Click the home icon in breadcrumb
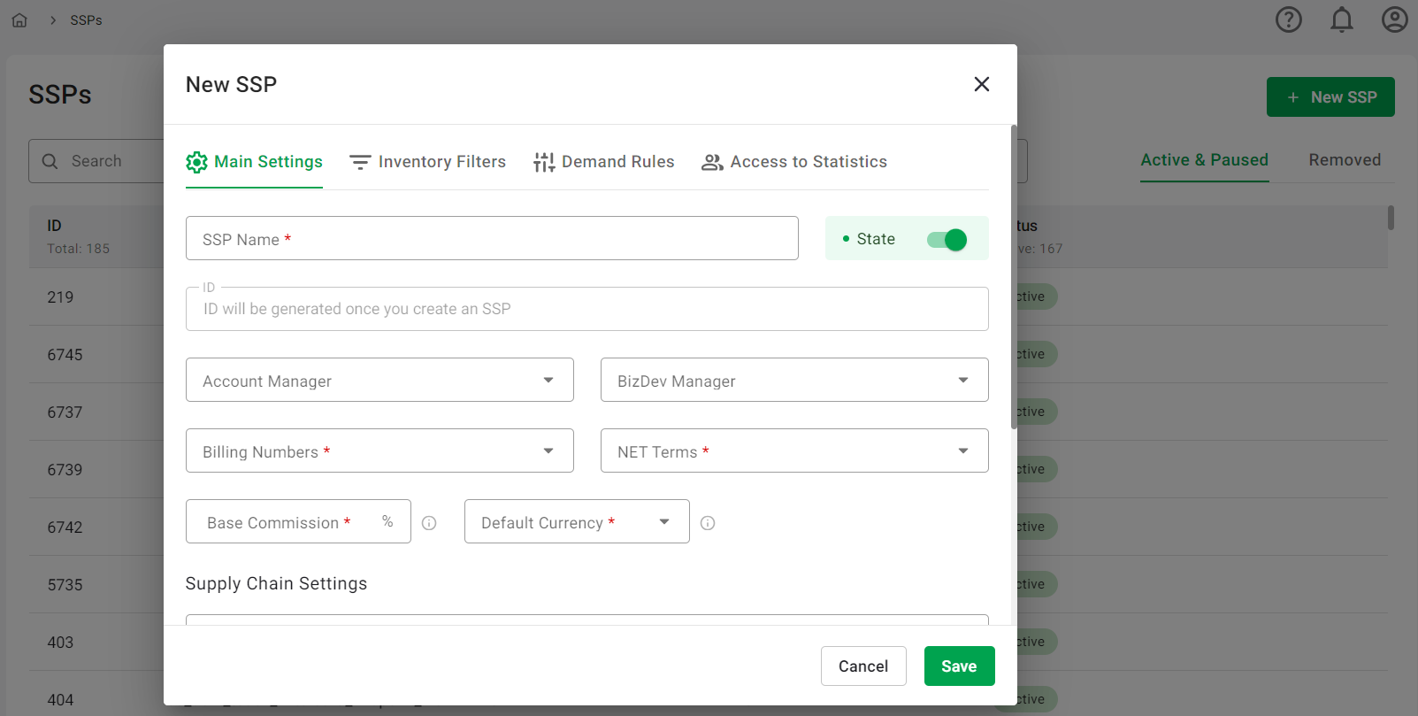Screen dimensions: 1418x716 19,20
